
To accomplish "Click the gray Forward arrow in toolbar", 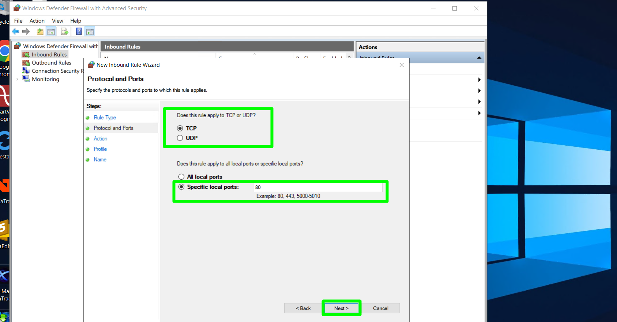I will [26, 31].
